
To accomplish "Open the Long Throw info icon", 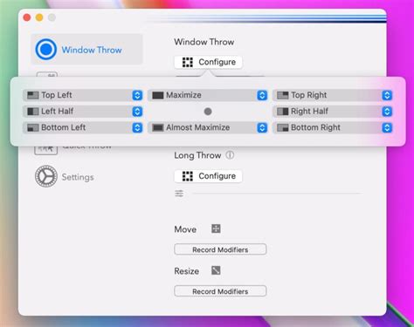I will click(230, 155).
